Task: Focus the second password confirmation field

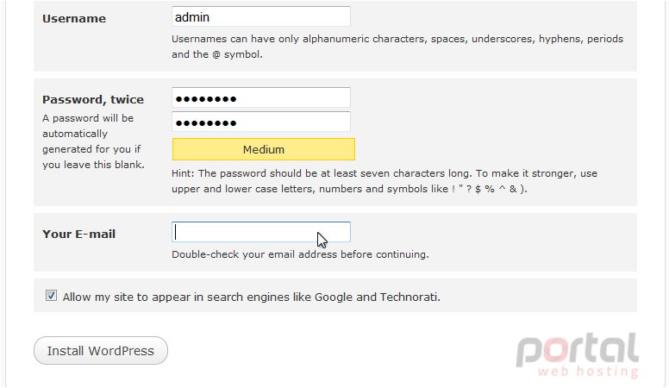Action: pyautogui.click(x=261, y=122)
